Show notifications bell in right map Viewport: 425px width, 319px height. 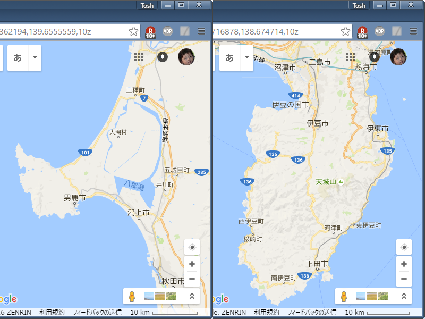pyautogui.click(x=375, y=57)
